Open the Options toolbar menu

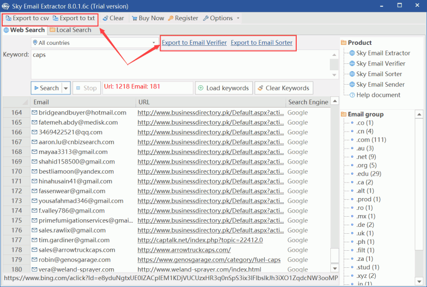(x=218, y=18)
